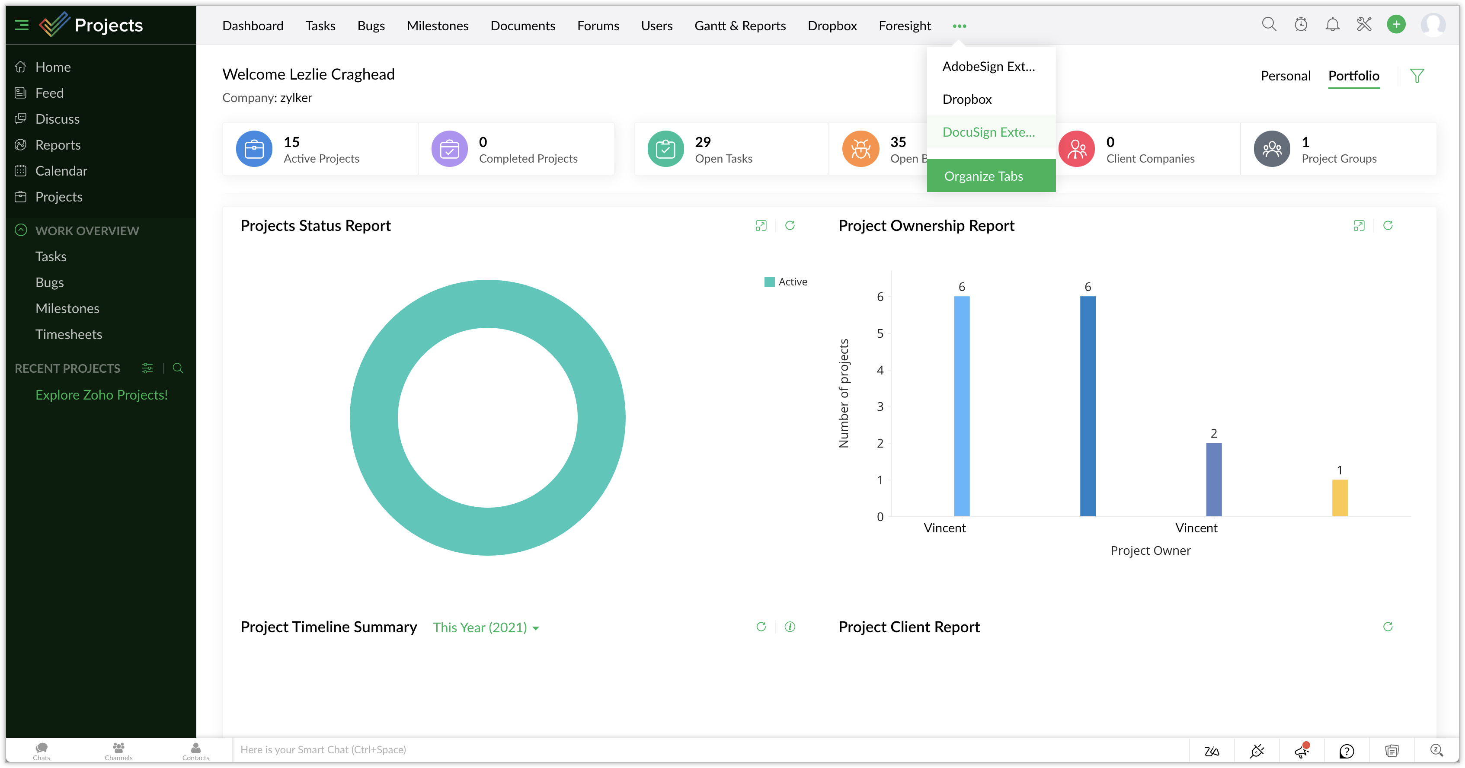1465x768 pixels.
Task: Open Zia assistant icon in bottom bar
Action: click(x=1211, y=751)
